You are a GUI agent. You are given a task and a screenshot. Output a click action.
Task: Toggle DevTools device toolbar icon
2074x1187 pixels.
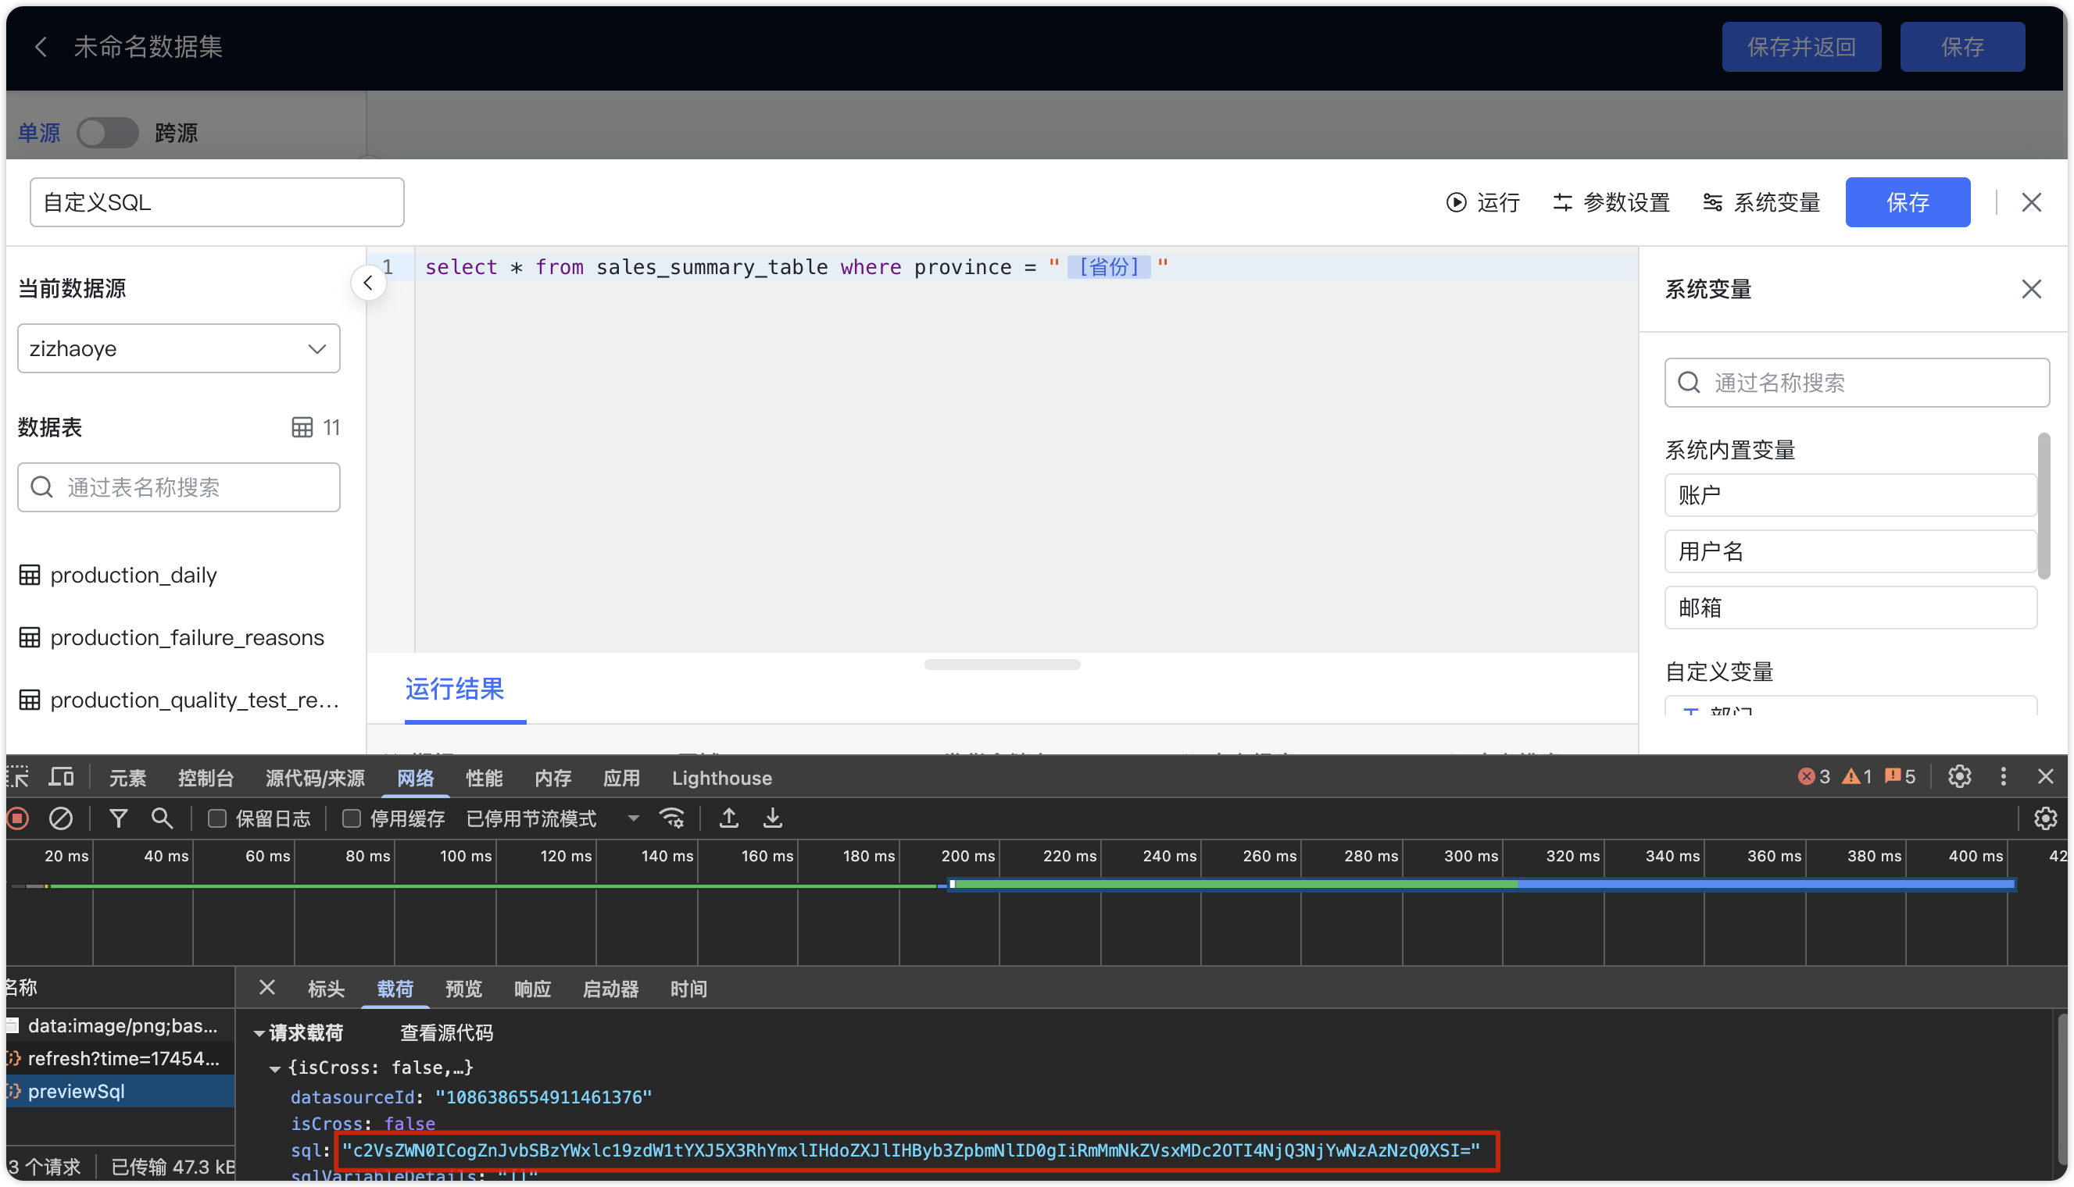coord(61,777)
